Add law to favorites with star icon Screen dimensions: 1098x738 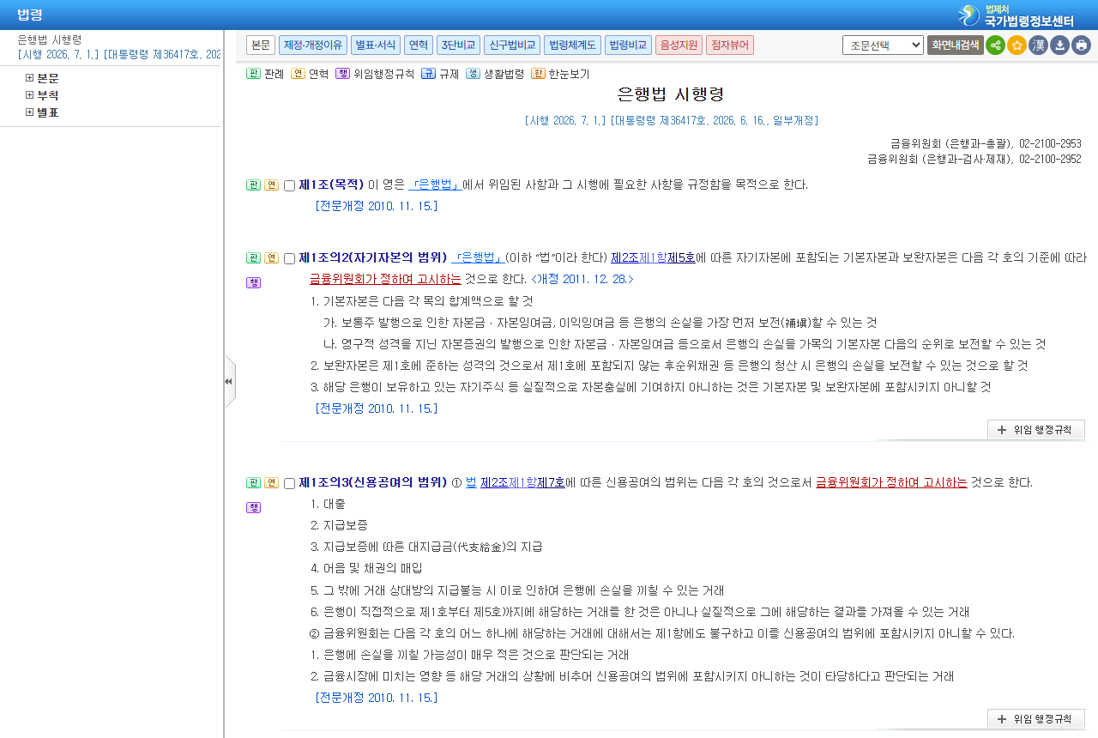pos(1017,45)
